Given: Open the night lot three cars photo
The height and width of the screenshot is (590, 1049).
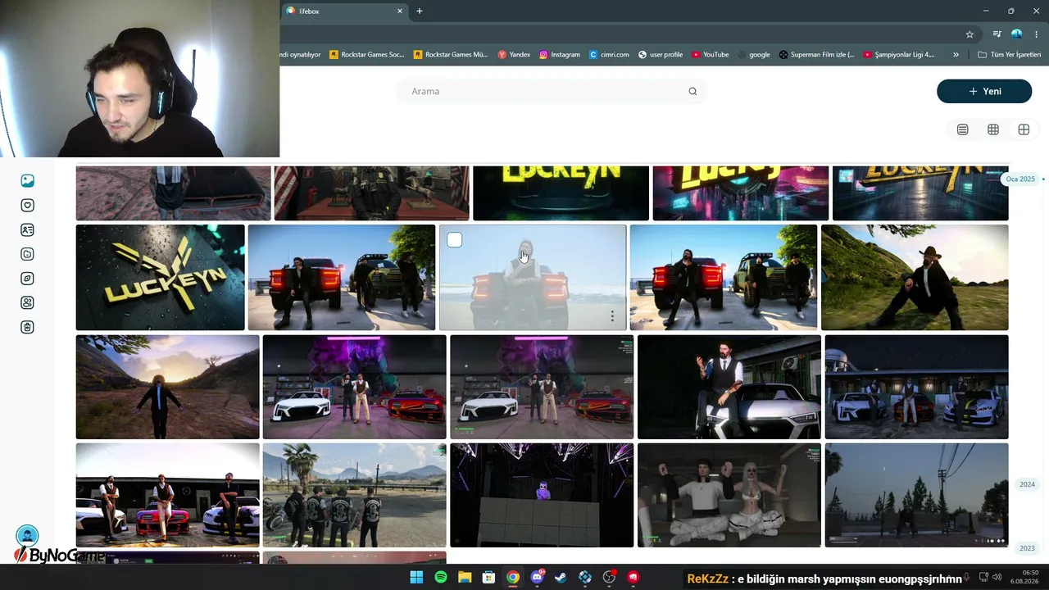Looking at the screenshot, I should [x=916, y=387].
